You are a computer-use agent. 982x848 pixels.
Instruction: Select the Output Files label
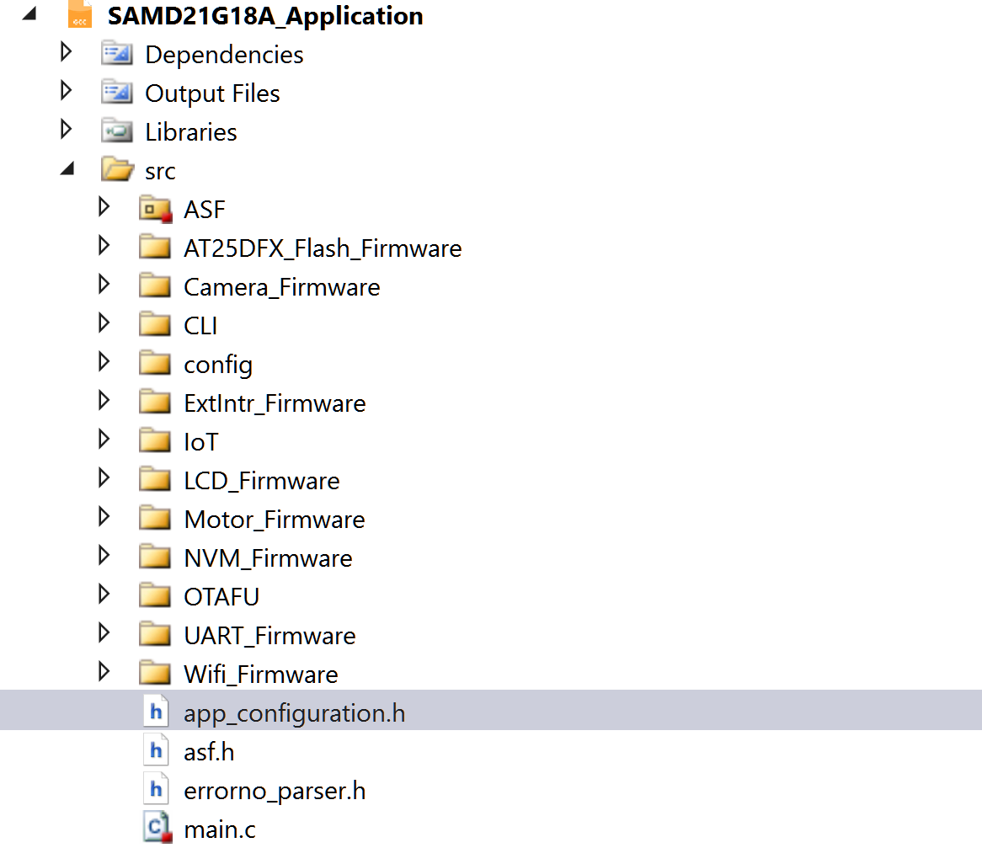[212, 93]
